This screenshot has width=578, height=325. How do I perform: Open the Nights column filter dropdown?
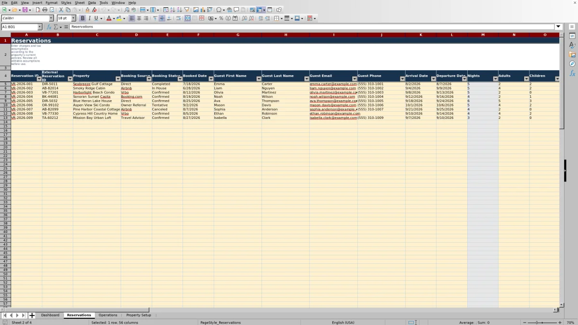[x=495, y=78]
